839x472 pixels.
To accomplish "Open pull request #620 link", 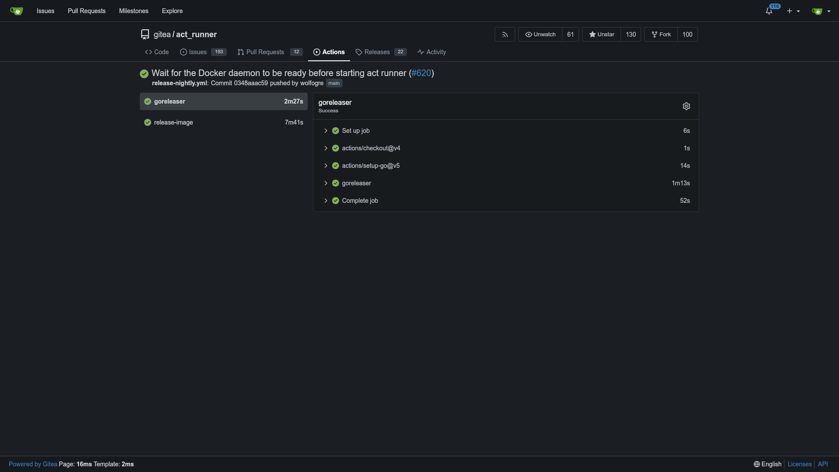I will point(421,73).
